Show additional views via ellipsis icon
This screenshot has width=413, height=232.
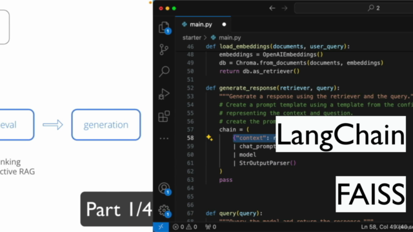[x=164, y=139]
